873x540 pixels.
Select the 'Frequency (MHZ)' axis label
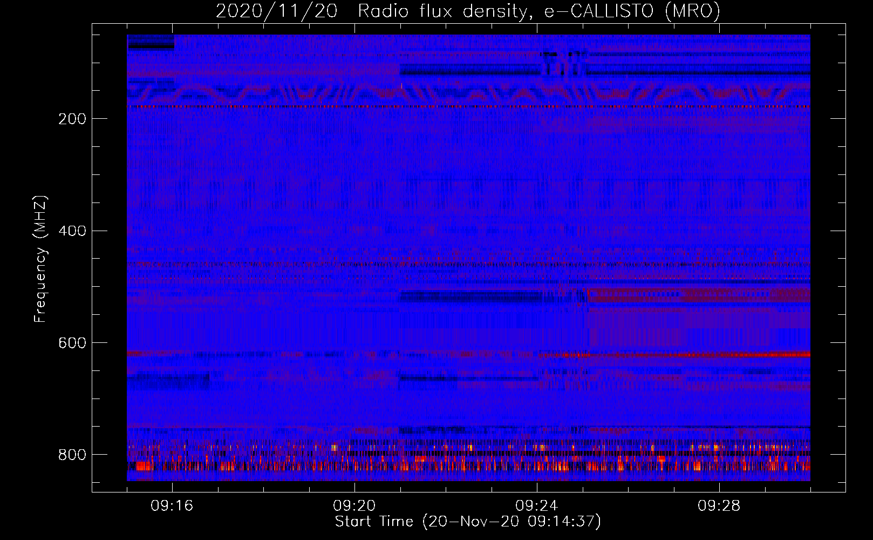tap(40, 259)
